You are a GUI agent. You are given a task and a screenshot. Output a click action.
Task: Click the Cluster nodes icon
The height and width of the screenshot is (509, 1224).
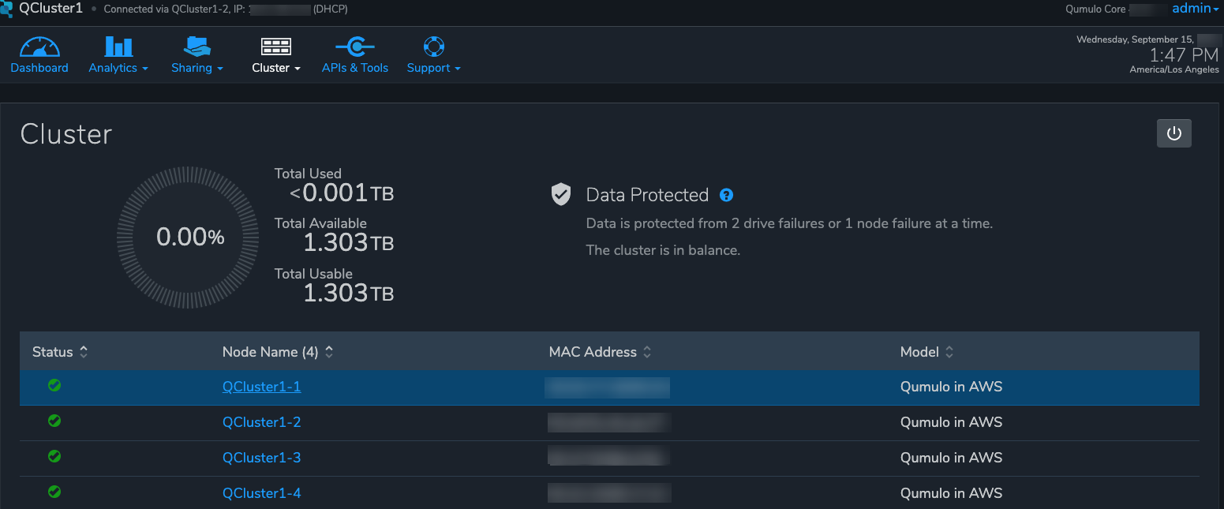pyautogui.click(x=275, y=47)
